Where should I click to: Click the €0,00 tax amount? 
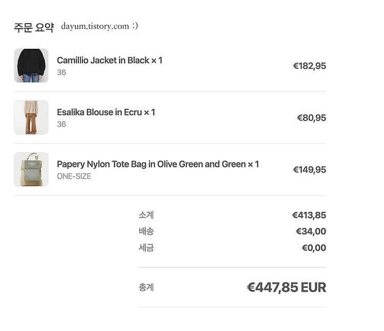pos(314,248)
